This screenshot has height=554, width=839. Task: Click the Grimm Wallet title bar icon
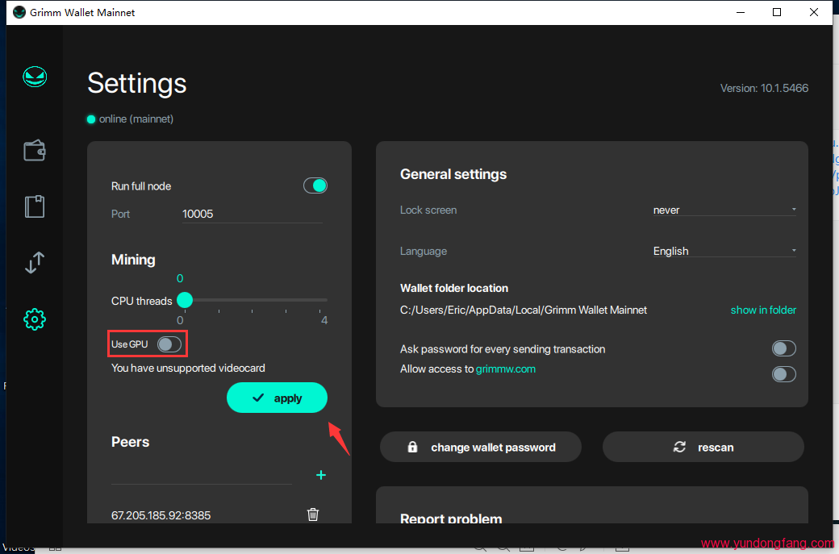point(19,12)
